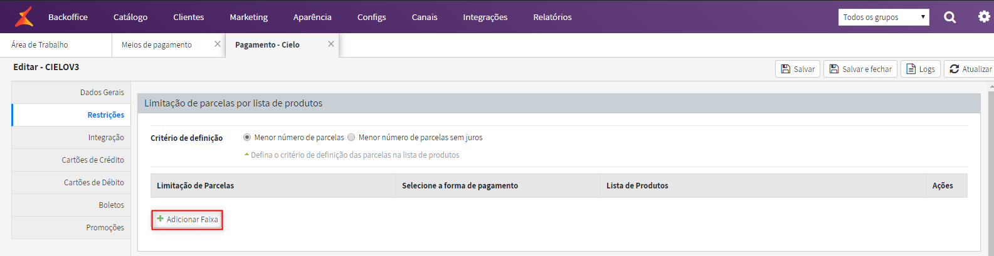The height and width of the screenshot is (256, 994).
Task: Open the Configs menu
Action: tap(372, 17)
